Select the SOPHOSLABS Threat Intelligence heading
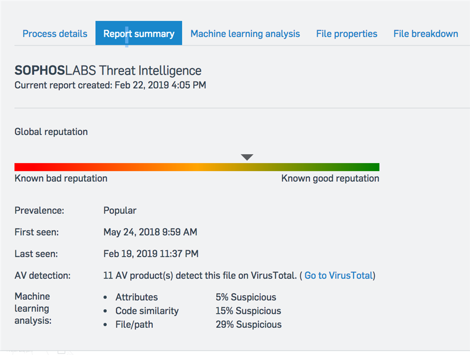Image resolution: width=470 pixels, height=355 pixels. tap(108, 71)
